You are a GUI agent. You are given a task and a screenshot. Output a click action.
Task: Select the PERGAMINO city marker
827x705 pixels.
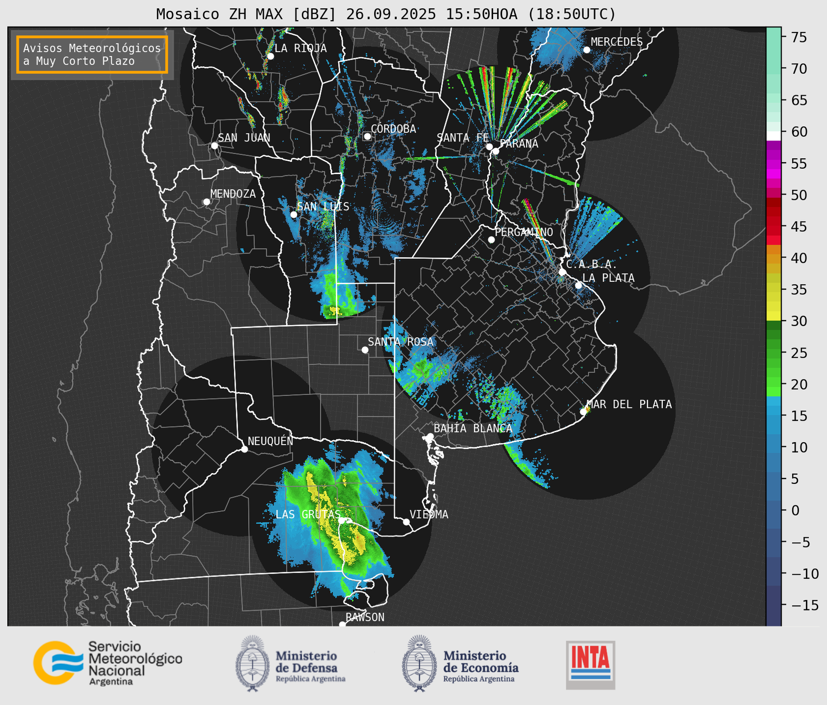[491, 240]
